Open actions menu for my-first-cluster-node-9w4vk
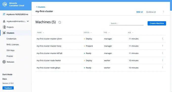Screen dimensions: 172x92 click(x=162, y=60)
